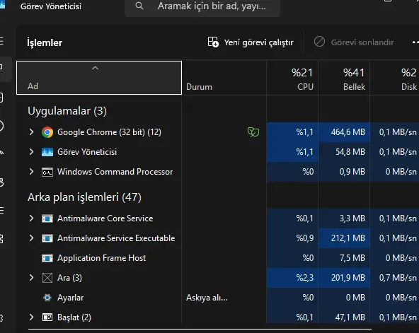Click the 464,6 MB memory value

pyautogui.click(x=348, y=132)
